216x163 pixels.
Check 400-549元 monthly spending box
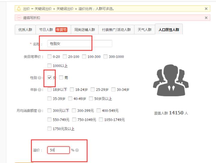coord(98,111)
